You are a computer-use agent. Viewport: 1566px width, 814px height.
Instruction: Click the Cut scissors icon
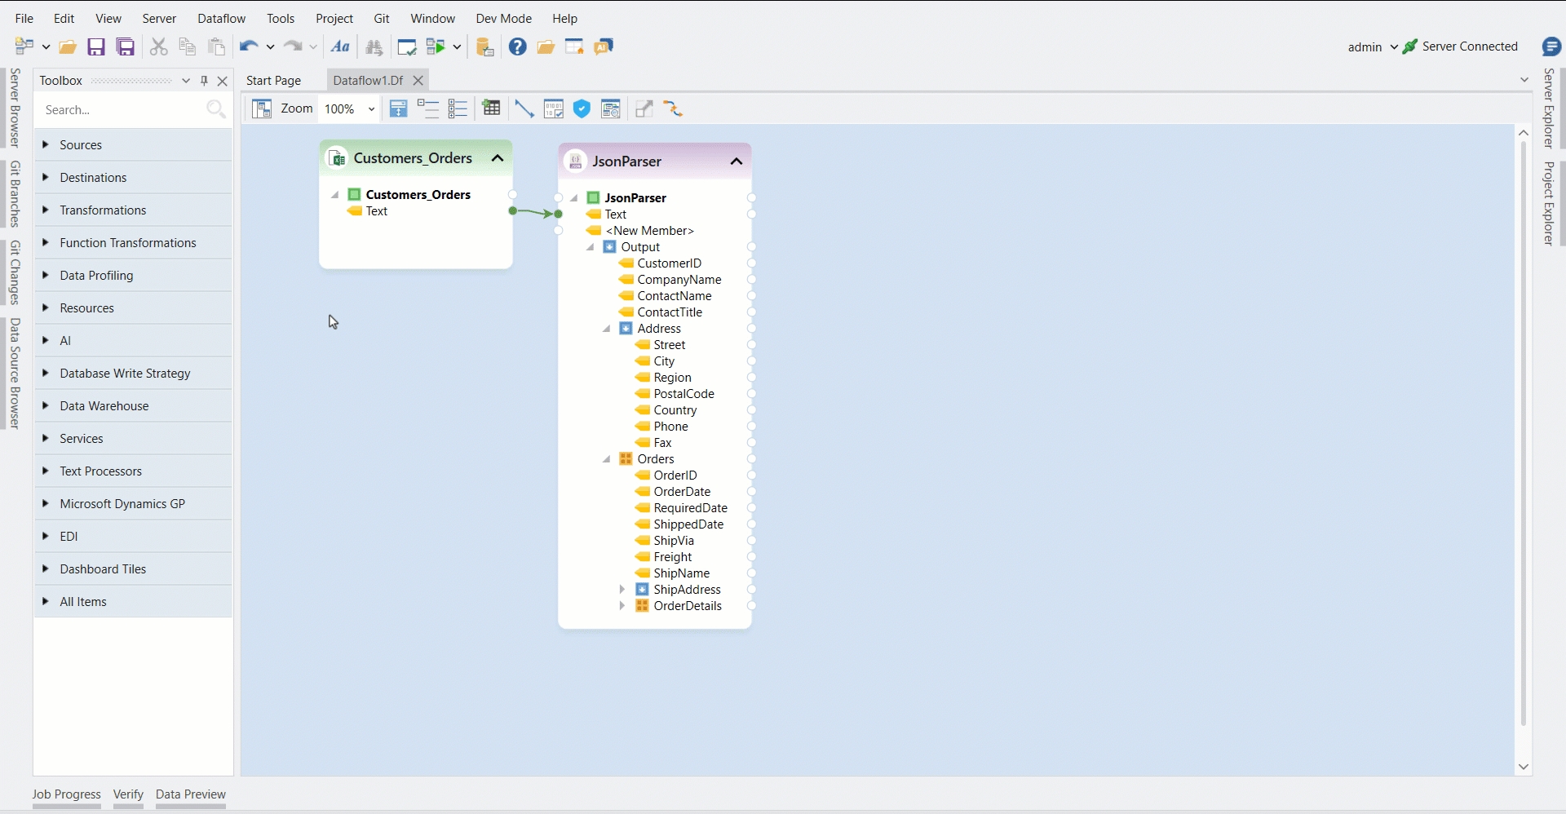pyautogui.click(x=159, y=47)
